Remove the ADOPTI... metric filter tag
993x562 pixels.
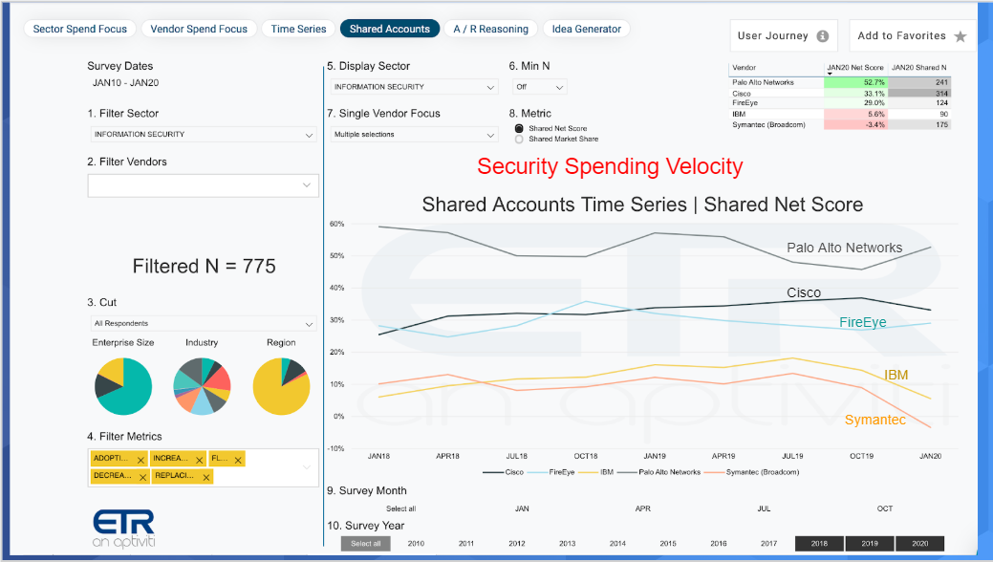[x=140, y=460]
